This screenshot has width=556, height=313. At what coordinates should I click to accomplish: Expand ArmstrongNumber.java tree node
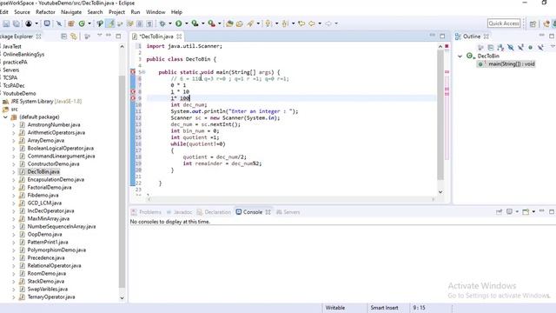[x=14, y=125]
